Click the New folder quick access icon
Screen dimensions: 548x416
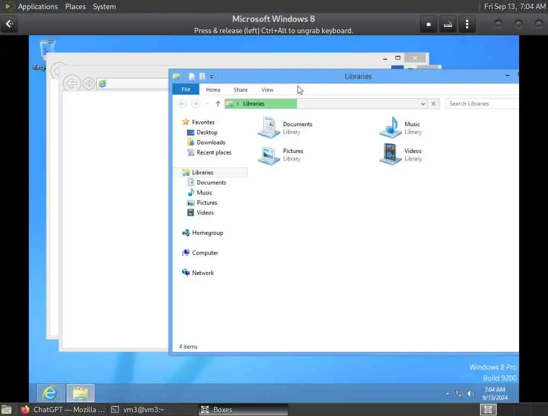point(202,76)
